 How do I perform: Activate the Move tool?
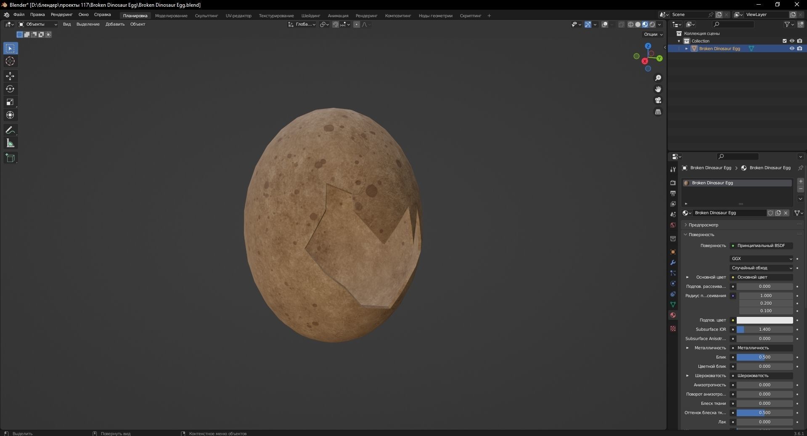point(10,76)
